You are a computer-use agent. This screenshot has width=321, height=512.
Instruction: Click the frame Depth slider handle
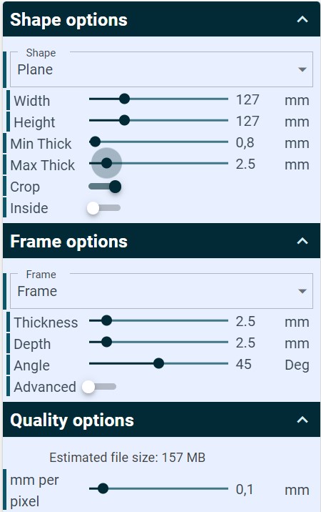click(x=106, y=343)
